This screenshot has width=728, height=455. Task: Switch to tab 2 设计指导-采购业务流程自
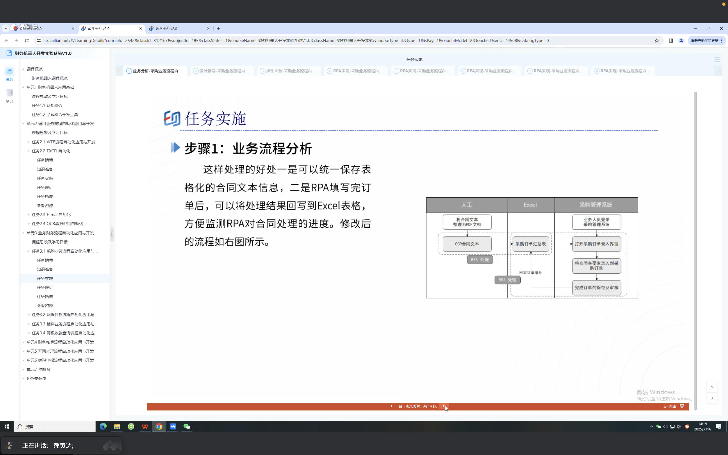pos(222,71)
